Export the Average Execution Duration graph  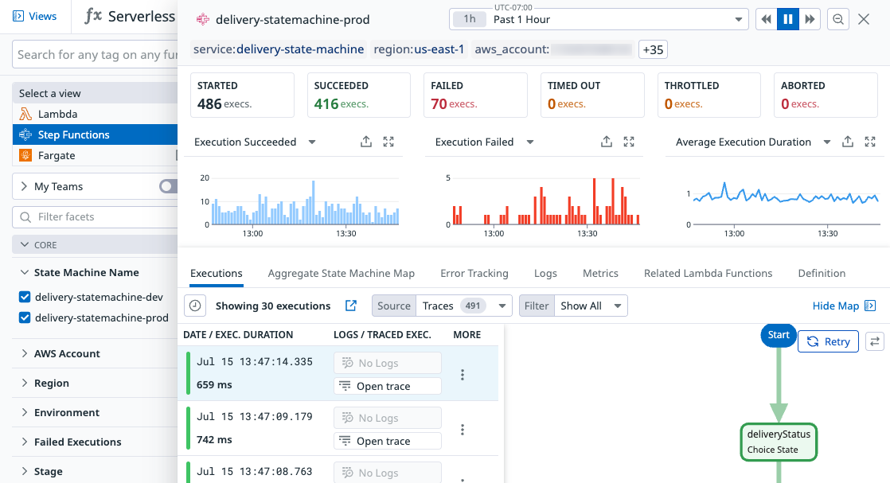(x=848, y=142)
